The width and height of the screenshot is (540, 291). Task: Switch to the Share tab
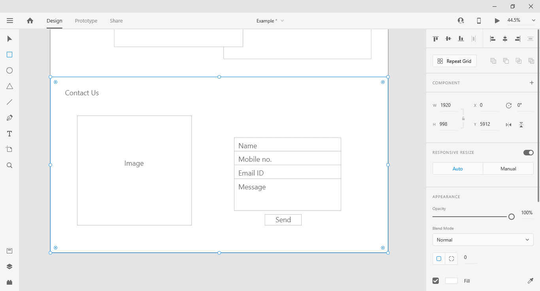tap(116, 21)
